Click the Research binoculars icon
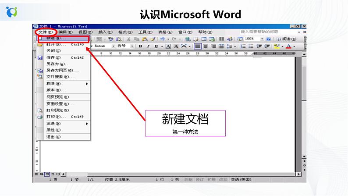Screen dimensions: 348x196 coord(119,39)
